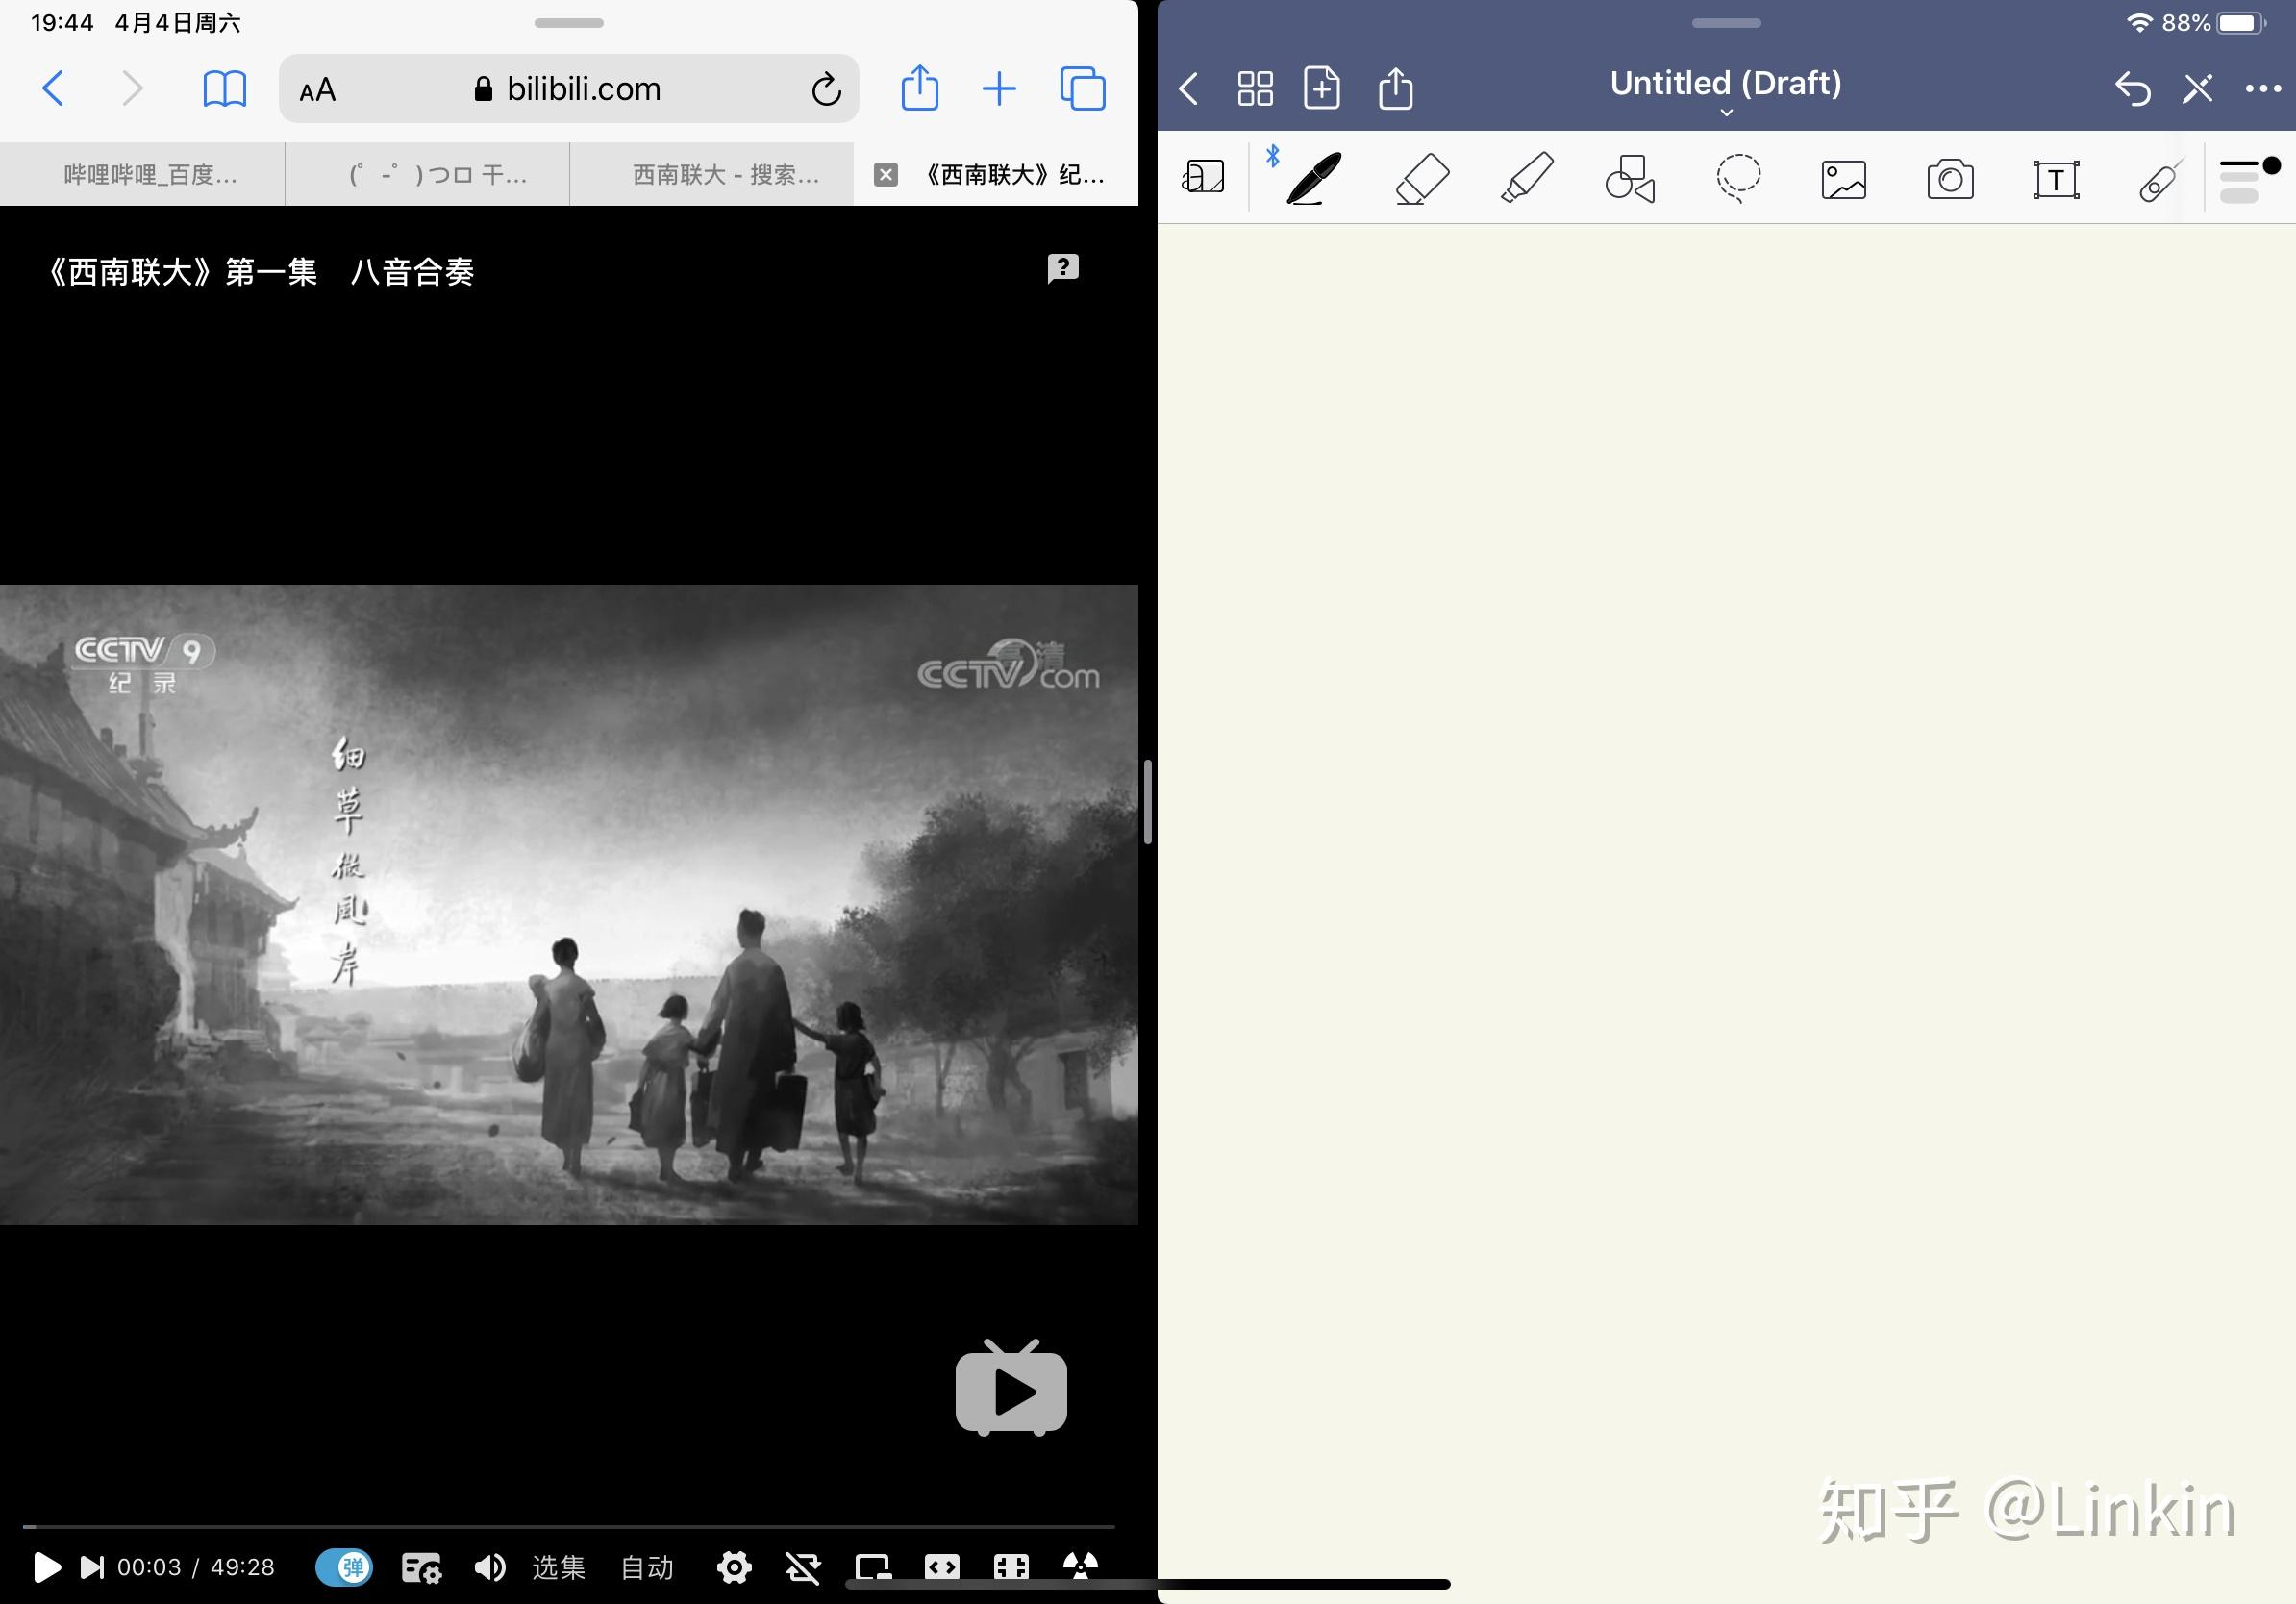Screen dimensions: 2296x1604
Task: Toggle danmaku 弹 switch off
Action: coord(344,1567)
